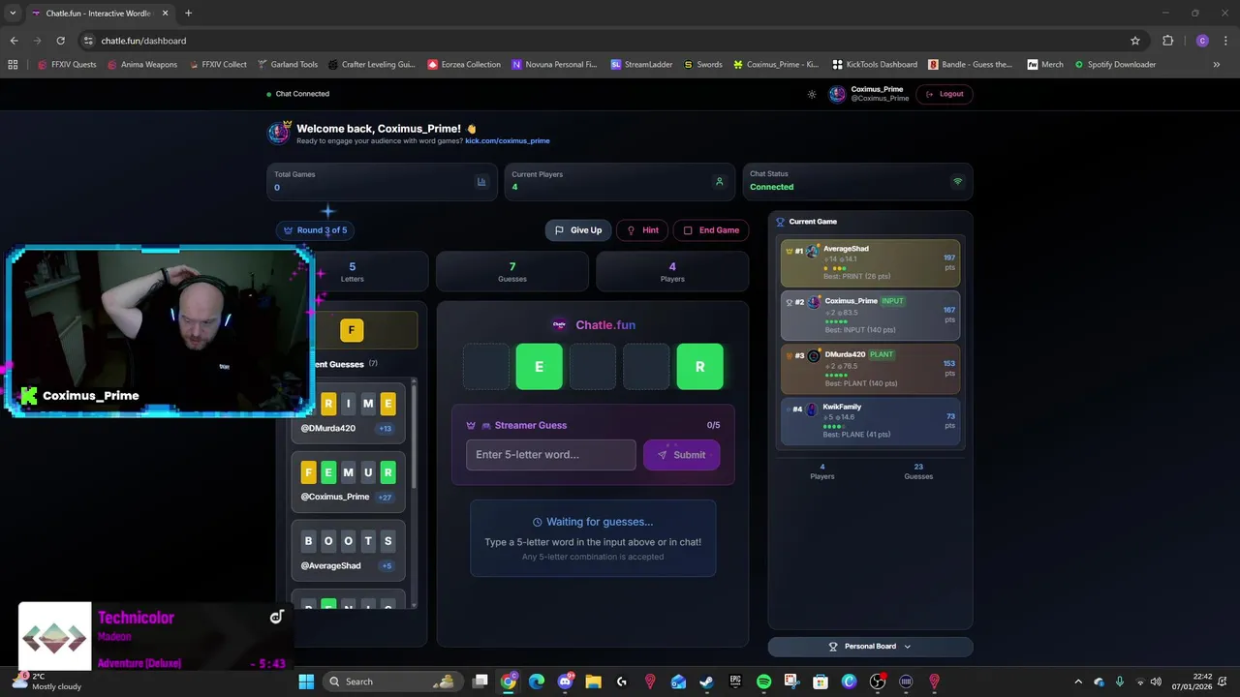Open Spotify from the taskbar

pos(763,682)
